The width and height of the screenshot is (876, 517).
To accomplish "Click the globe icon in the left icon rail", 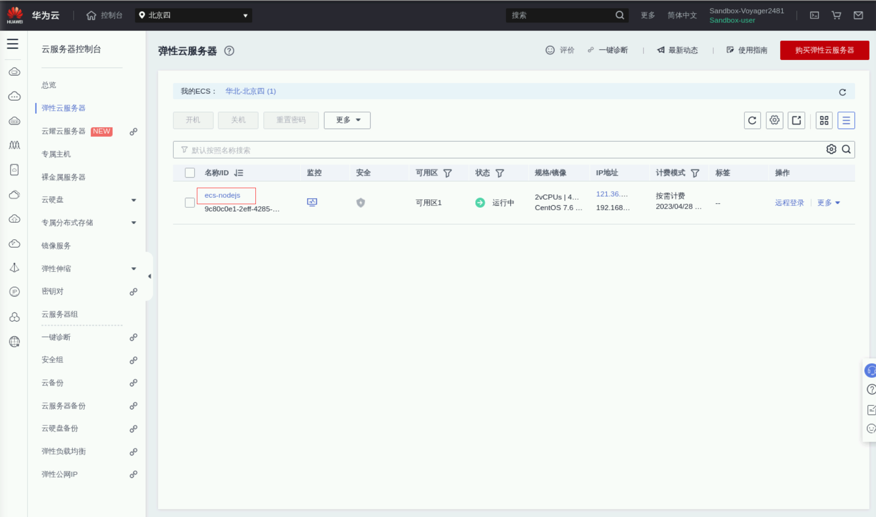I will [x=15, y=342].
